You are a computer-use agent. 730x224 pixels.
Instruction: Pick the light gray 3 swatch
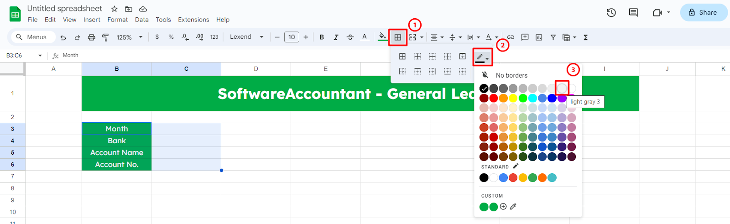click(x=562, y=88)
